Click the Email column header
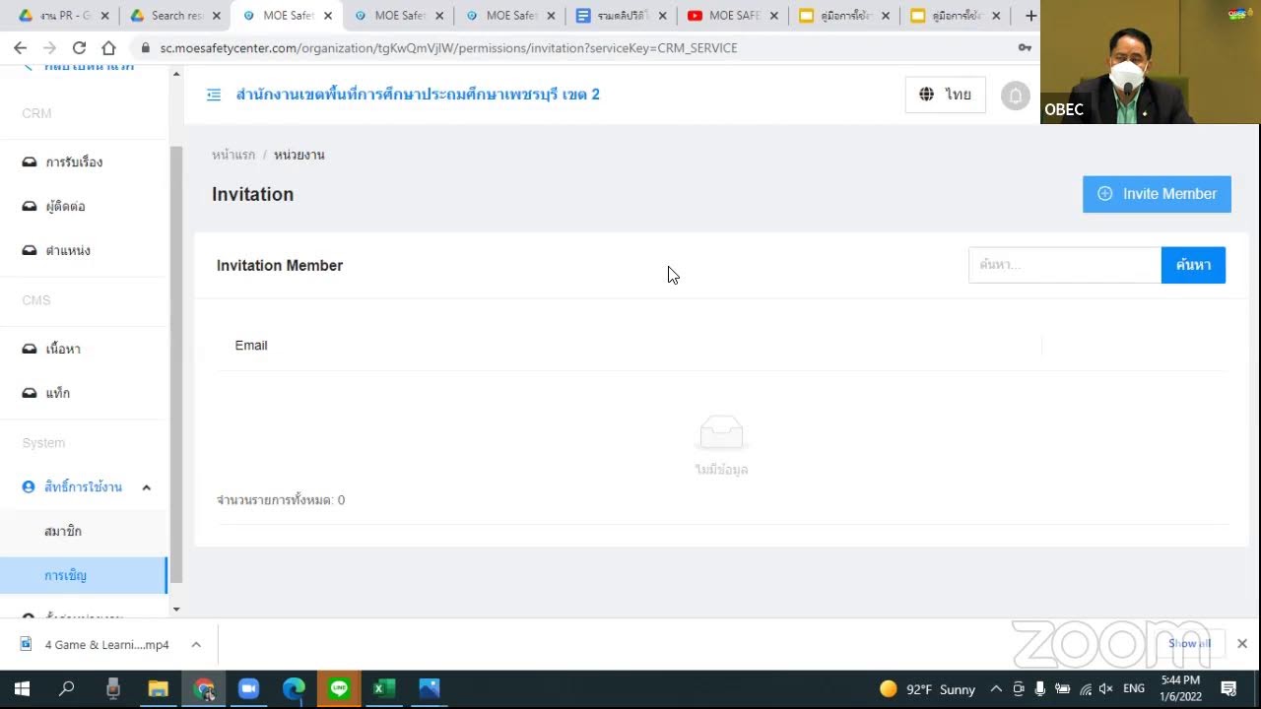The image size is (1261, 709). coord(251,346)
